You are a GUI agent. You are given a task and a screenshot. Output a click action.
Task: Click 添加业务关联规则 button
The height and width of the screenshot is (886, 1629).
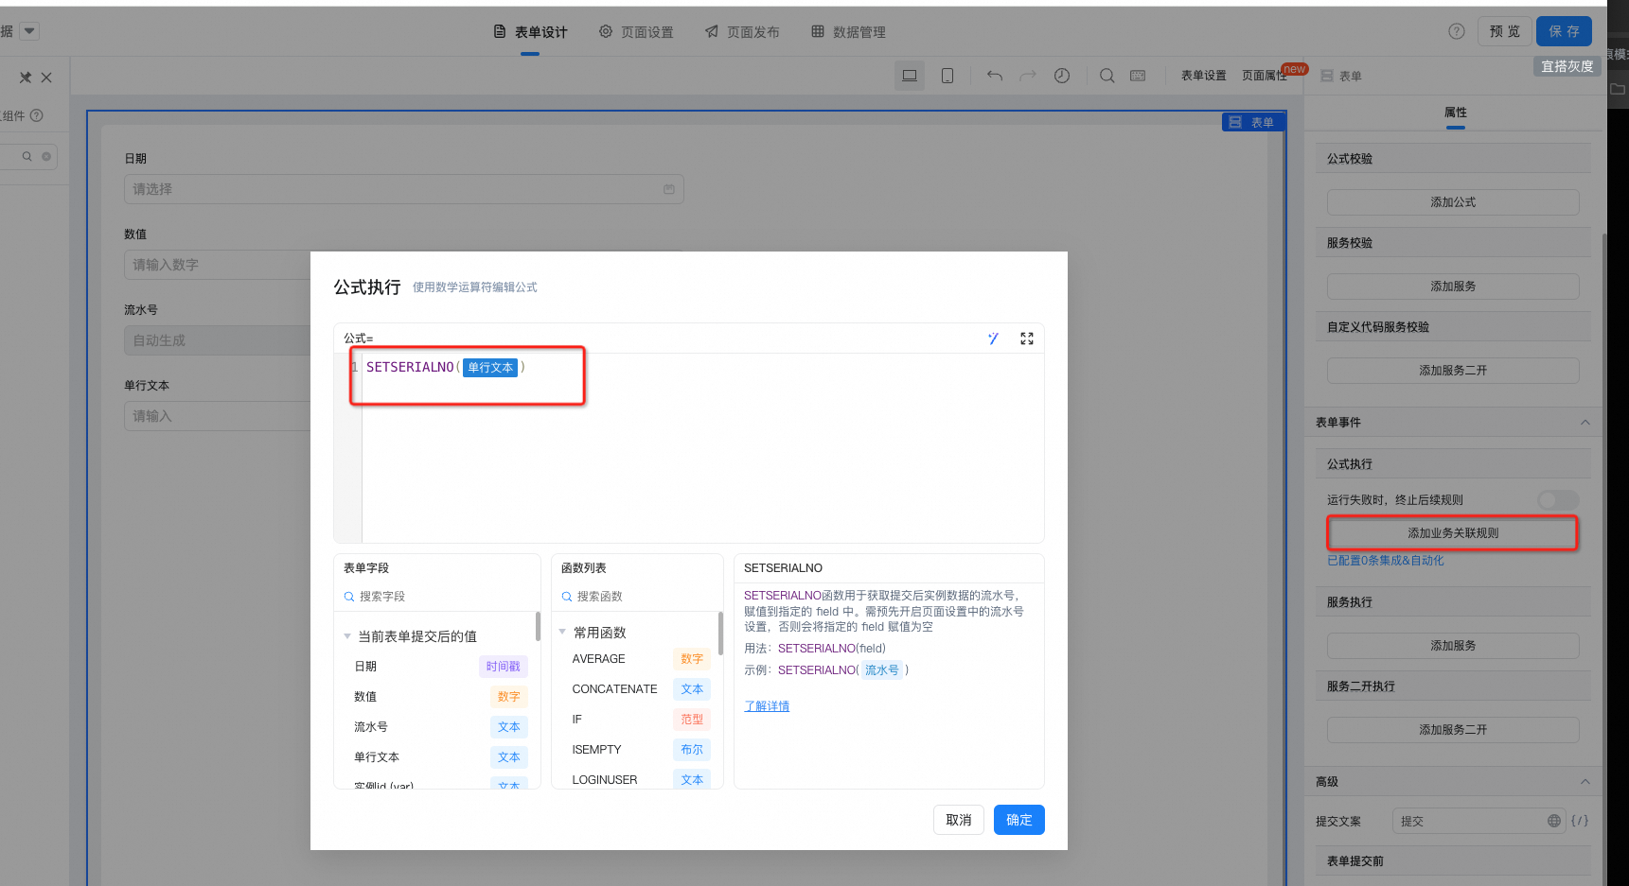[x=1453, y=533]
